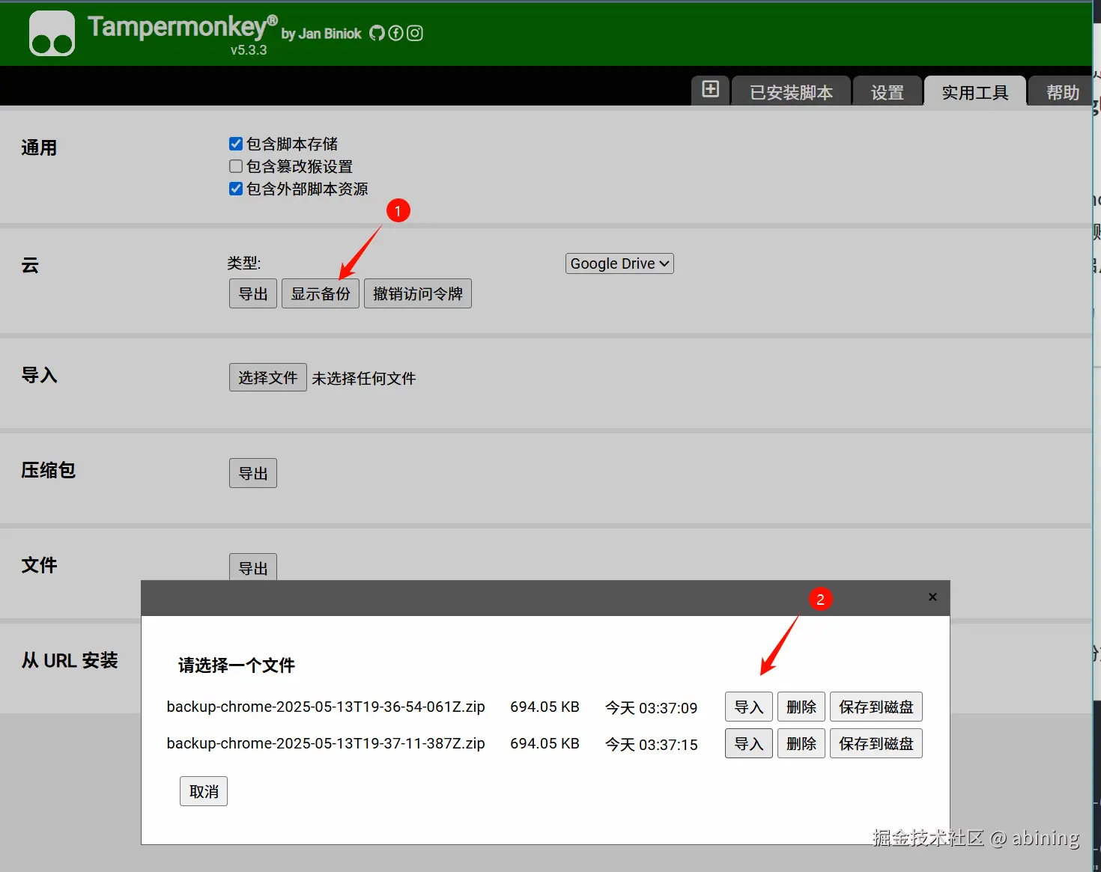Click the by Jan Biniok author text
This screenshot has width=1101, height=872.
[x=321, y=34]
